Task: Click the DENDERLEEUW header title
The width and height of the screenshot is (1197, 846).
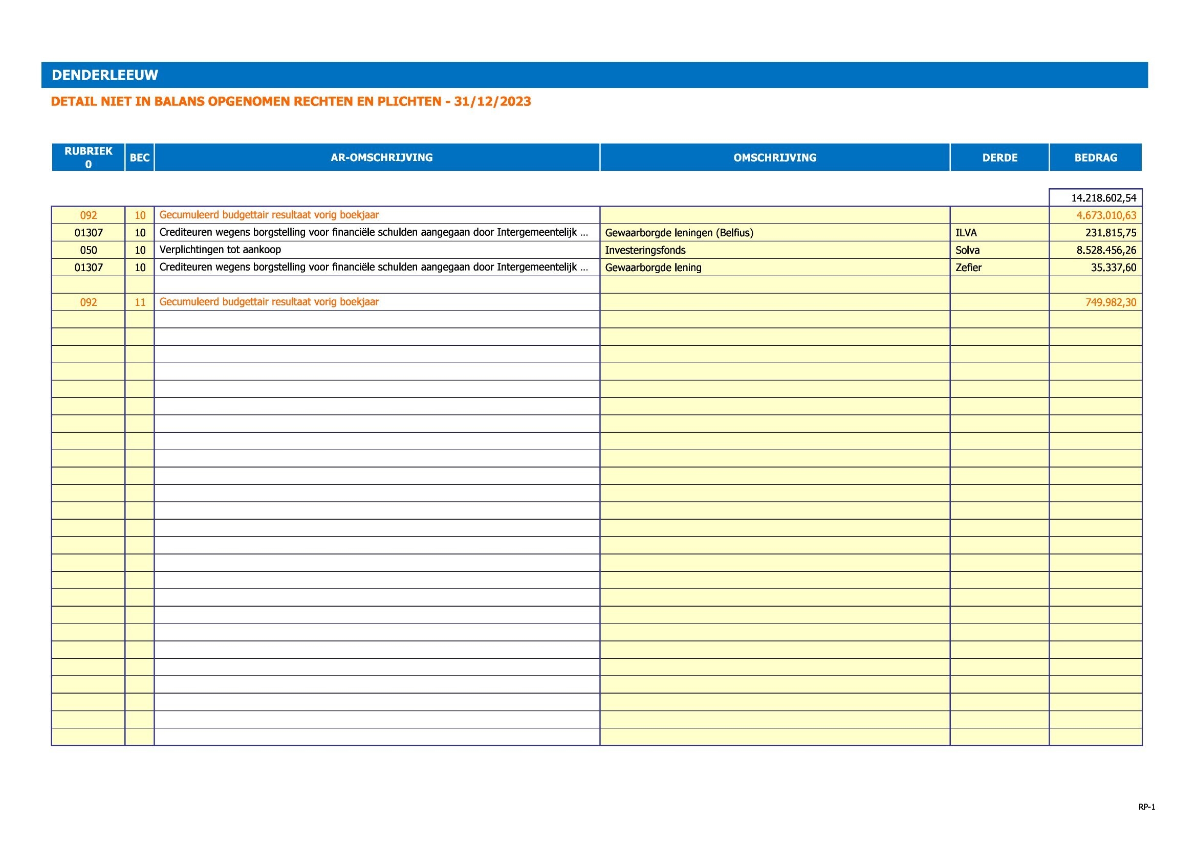Action: pyautogui.click(x=105, y=75)
